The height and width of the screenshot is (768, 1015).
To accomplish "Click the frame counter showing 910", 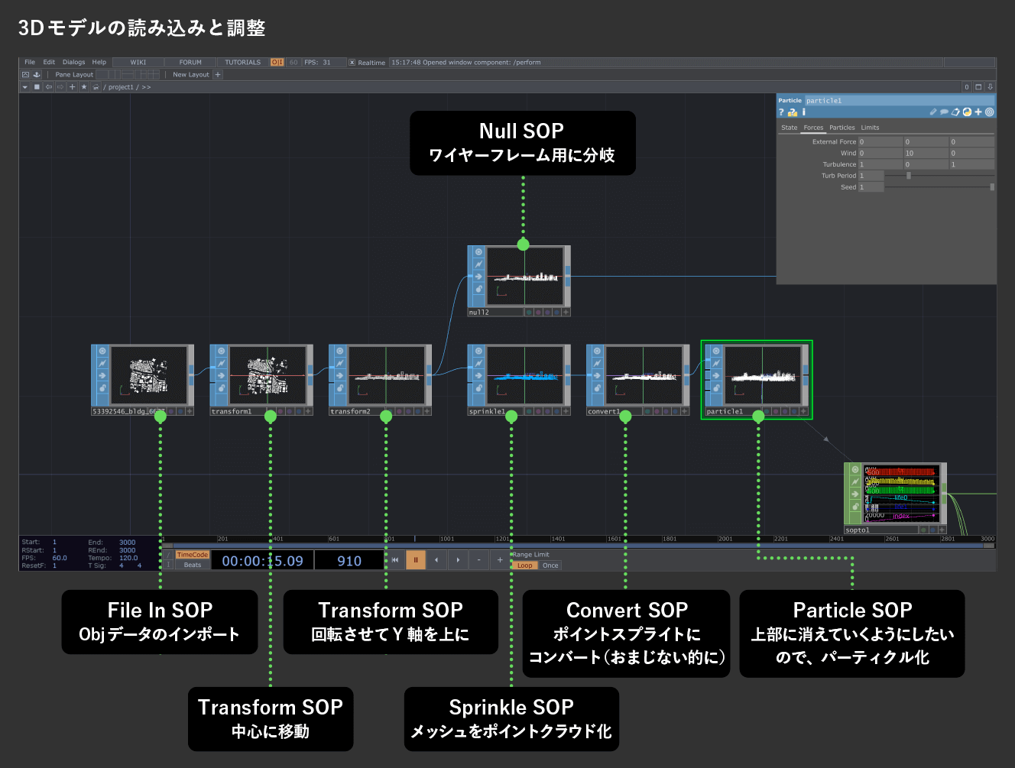I will coord(349,561).
